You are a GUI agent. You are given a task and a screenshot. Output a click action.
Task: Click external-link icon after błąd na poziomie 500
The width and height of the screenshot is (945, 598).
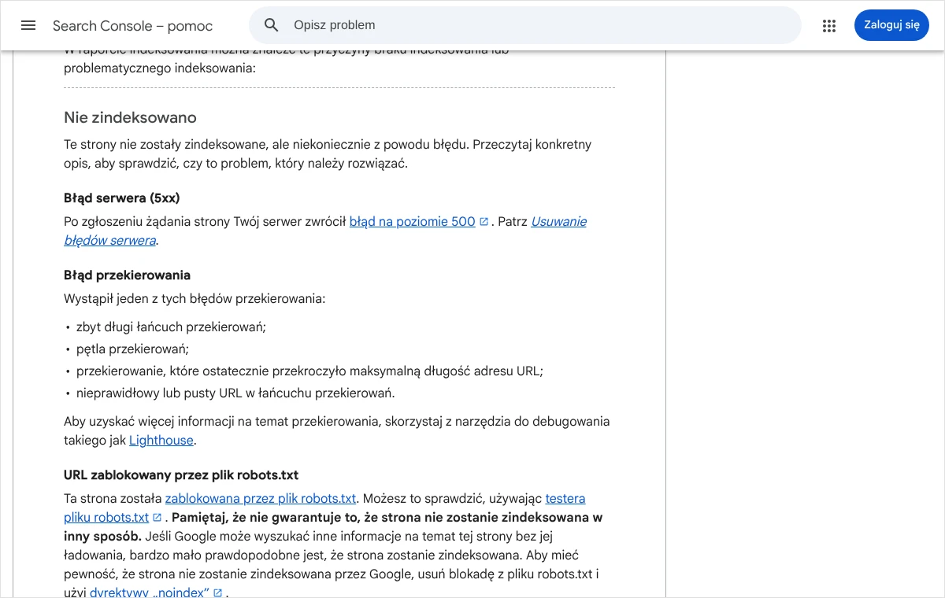coord(484,222)
